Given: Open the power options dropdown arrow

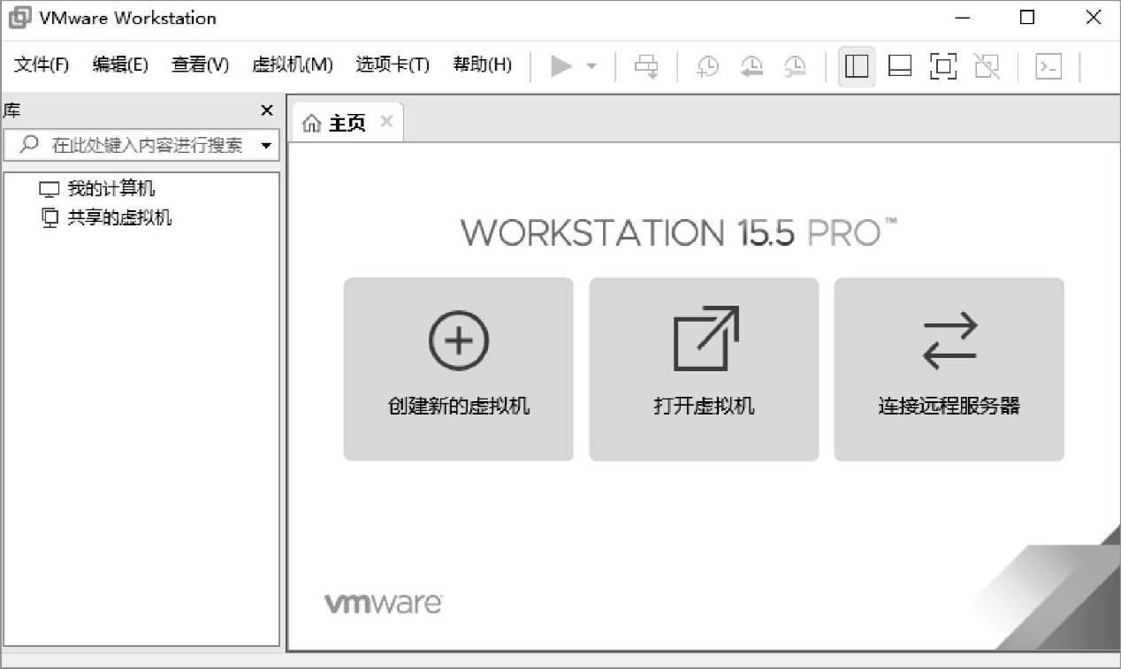Looking at the screenshot, I should pyautogui.click(x=591, y=66).
